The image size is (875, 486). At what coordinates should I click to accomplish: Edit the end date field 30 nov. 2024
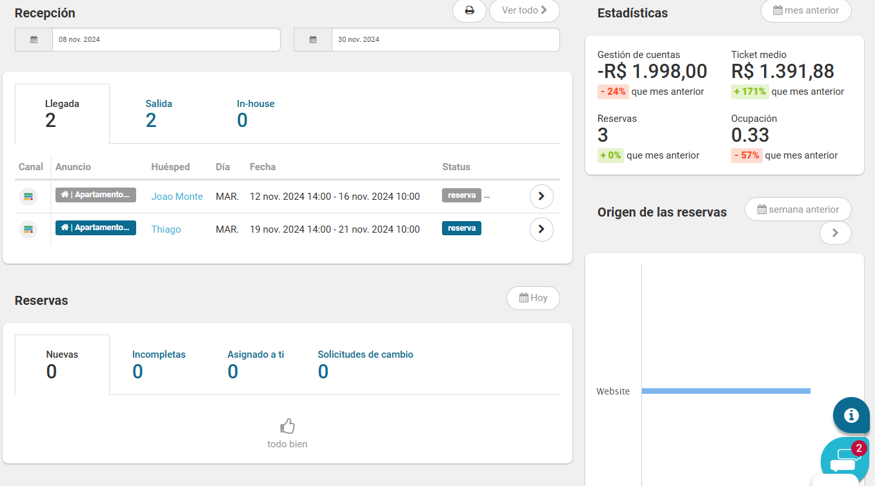coord(445,39)
